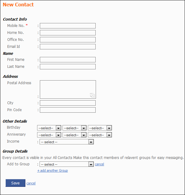Focus the Mobile No. input field
The image size is (185, 195).
pyautogui.click(x=68, y=26)
